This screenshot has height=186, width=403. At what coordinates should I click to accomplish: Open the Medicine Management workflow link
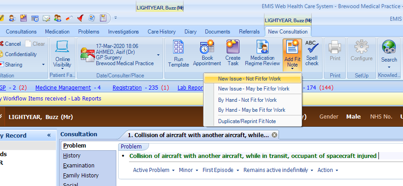pyautogui.click(x=63, y=88)
